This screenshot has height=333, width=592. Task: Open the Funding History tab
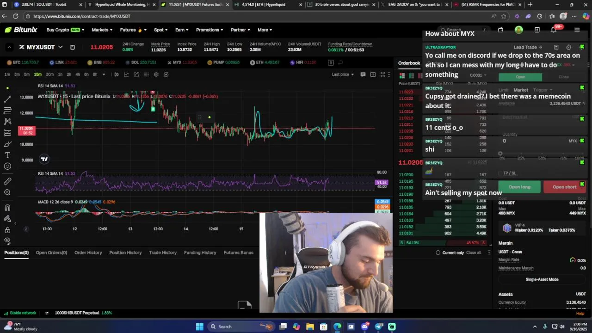(x=200, y=253)
